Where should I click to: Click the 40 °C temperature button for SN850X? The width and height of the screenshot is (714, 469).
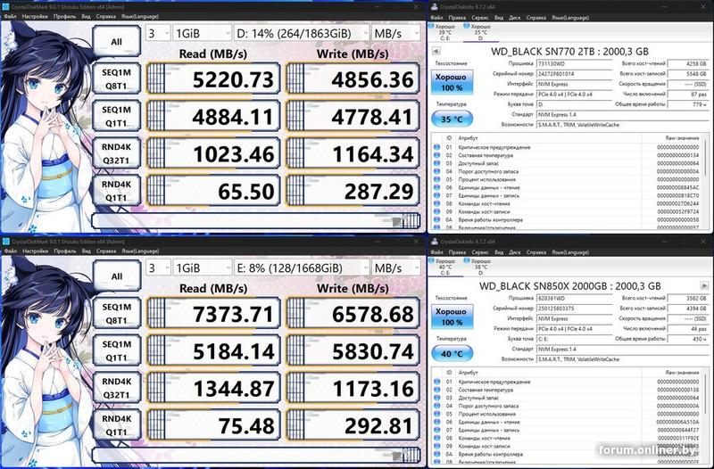[452, 353]
